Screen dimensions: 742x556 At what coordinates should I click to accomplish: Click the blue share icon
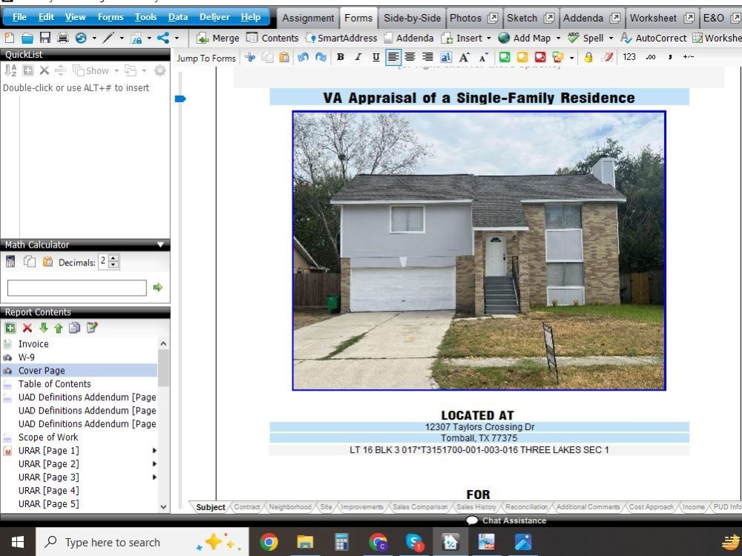[x=164, y=38]
